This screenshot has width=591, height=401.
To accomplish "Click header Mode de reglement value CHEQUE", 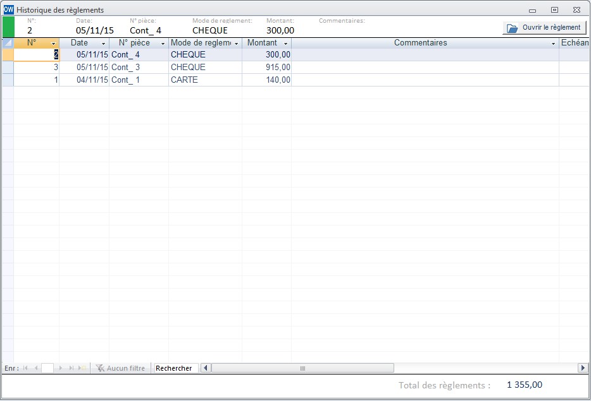I will tap(210, 30).
